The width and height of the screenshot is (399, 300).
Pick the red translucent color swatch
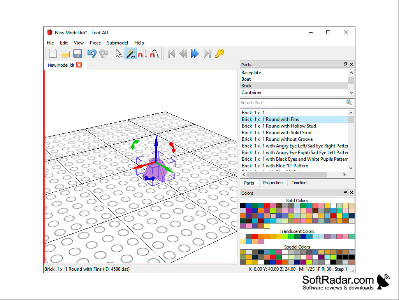pos(255,236)
